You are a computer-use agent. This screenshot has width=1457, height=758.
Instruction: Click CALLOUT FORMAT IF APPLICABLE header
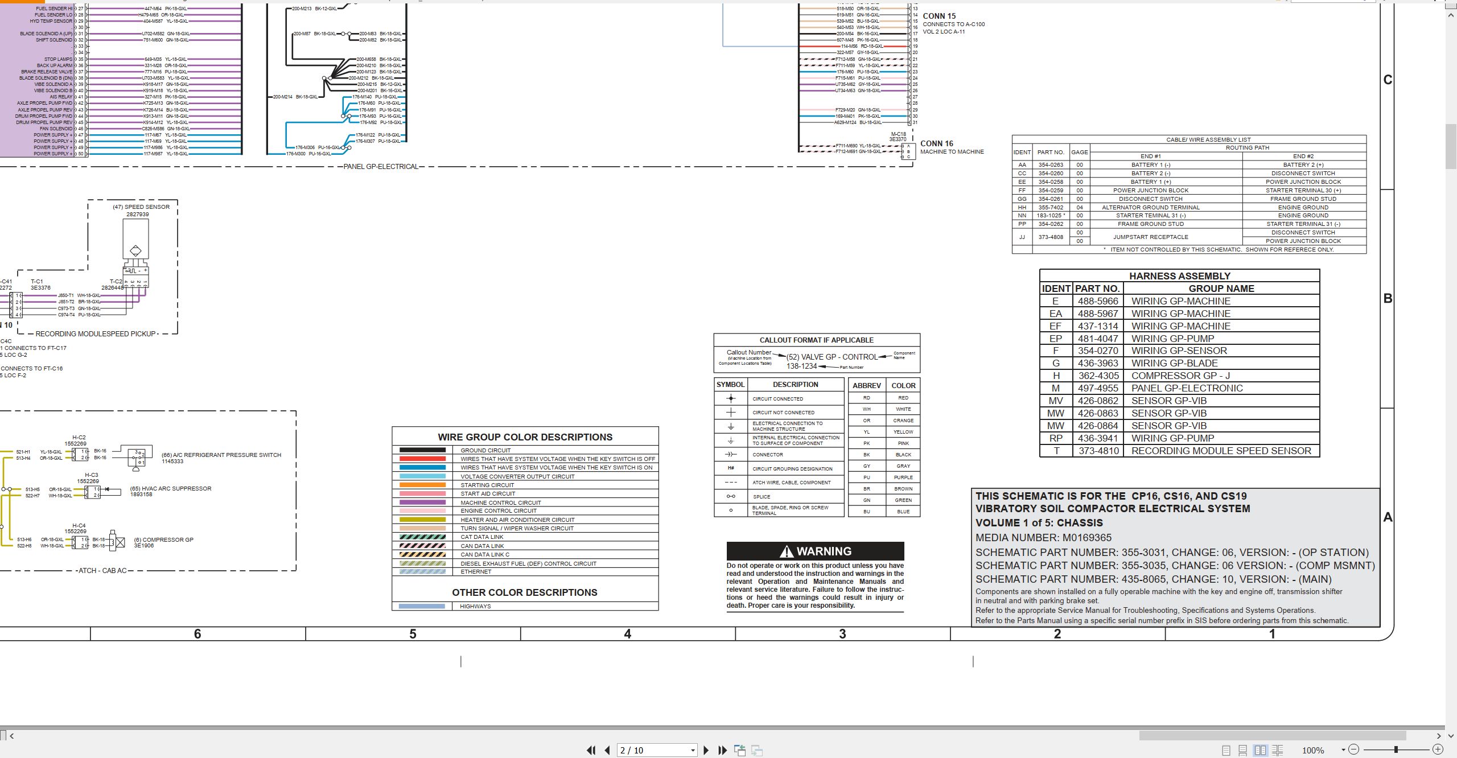[816, 340]
